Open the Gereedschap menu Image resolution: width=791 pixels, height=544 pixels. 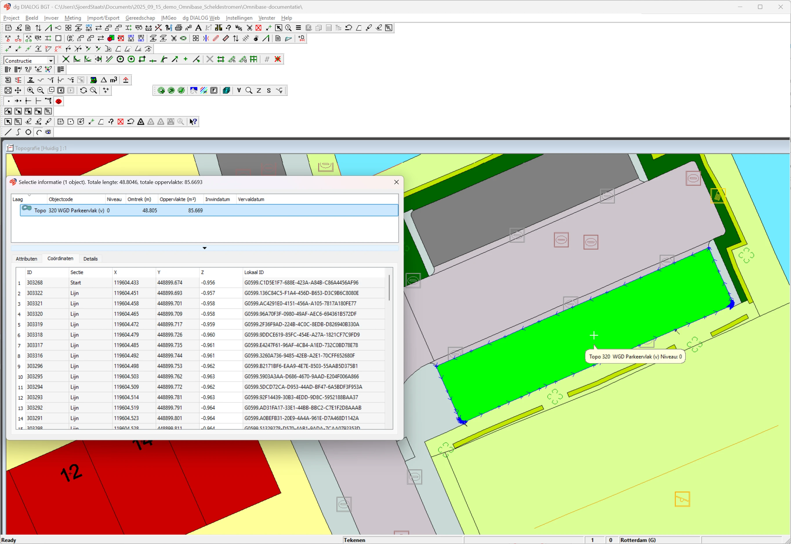click(x=140, y=18)
